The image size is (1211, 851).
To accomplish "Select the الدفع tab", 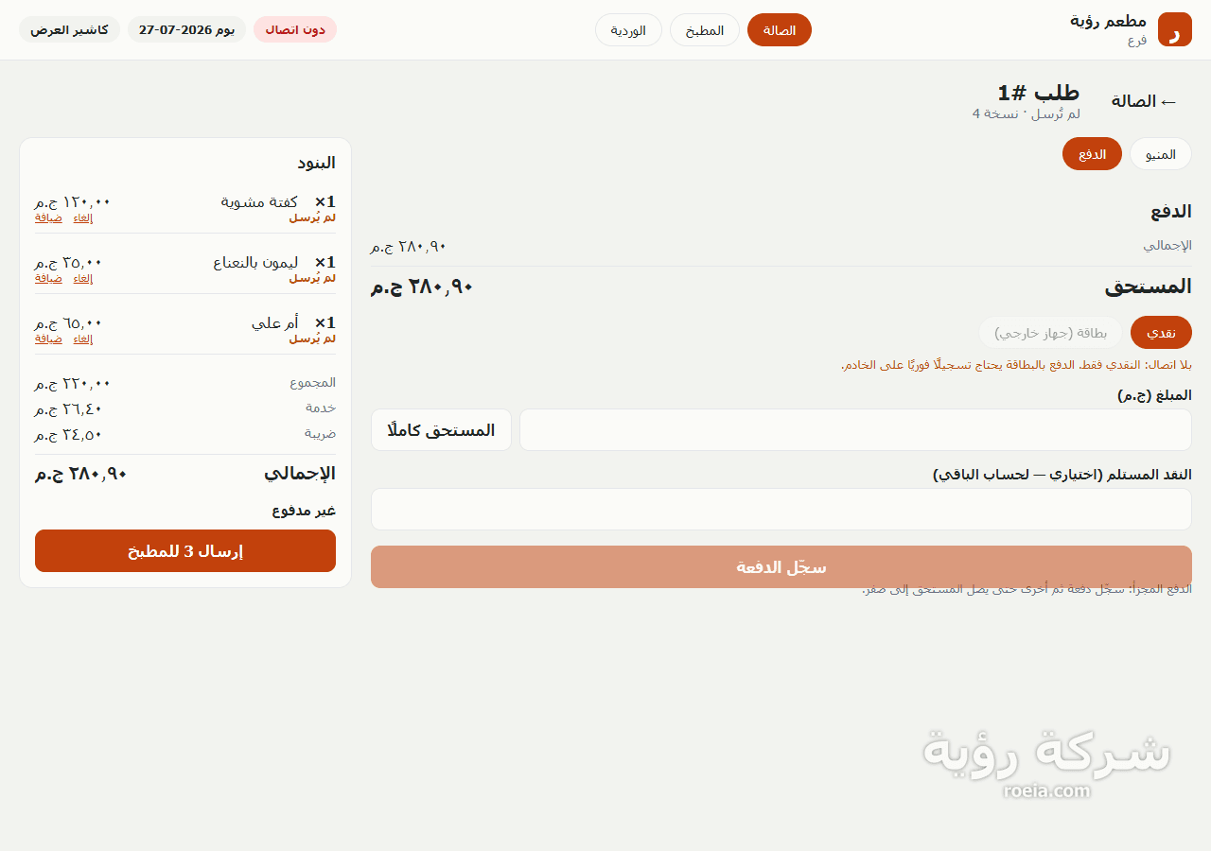I will 1092,154.
